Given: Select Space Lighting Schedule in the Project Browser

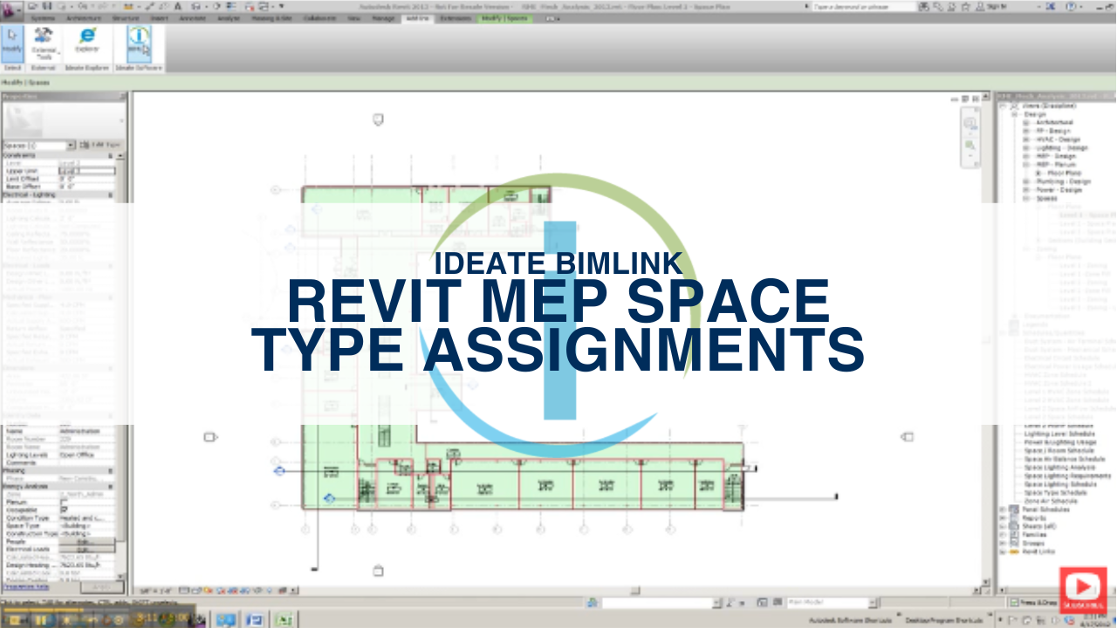Looking at the screenshot, I should tap(1060, 484).
